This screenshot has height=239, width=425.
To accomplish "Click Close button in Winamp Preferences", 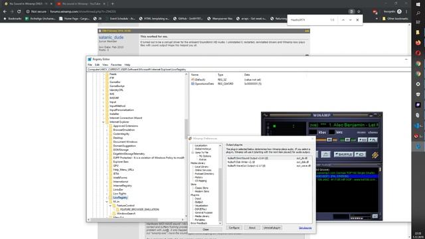I will (x=206, y=230).
